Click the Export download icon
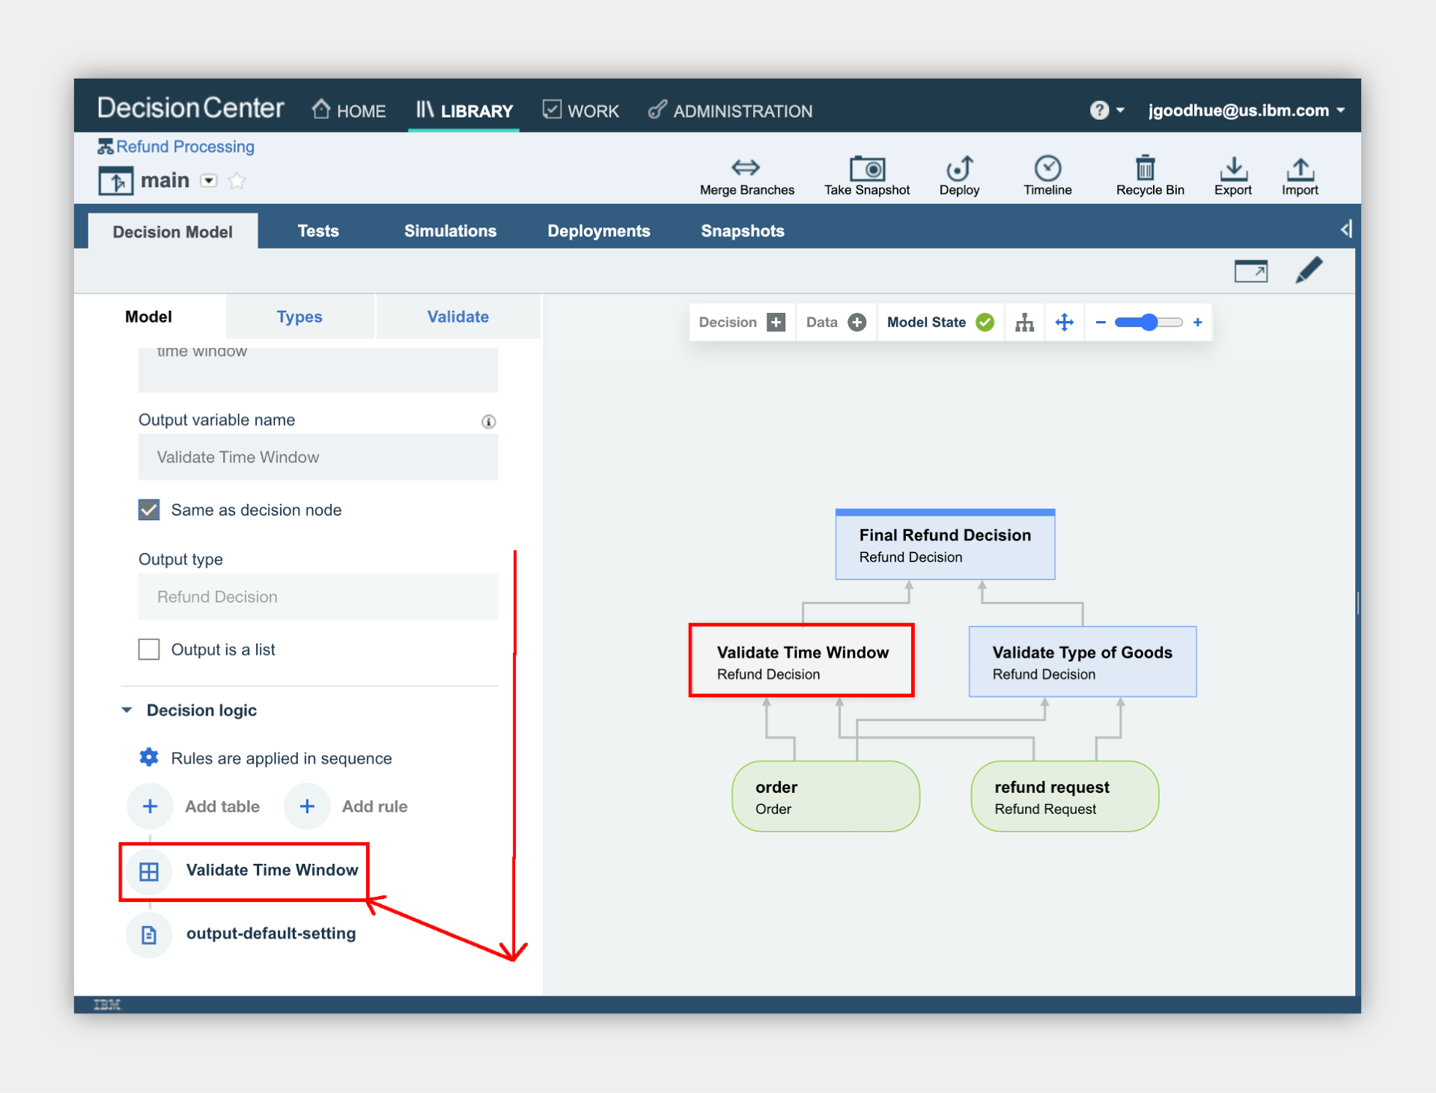 pyautogui.click(x=1233, y=168)
